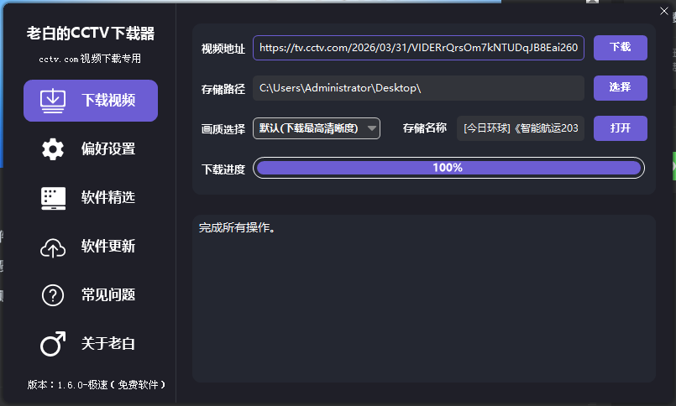Open the 画质选择 quality dropdown
Image resolution: width=676 pixels, height=406 pixels.
(309, 128)
